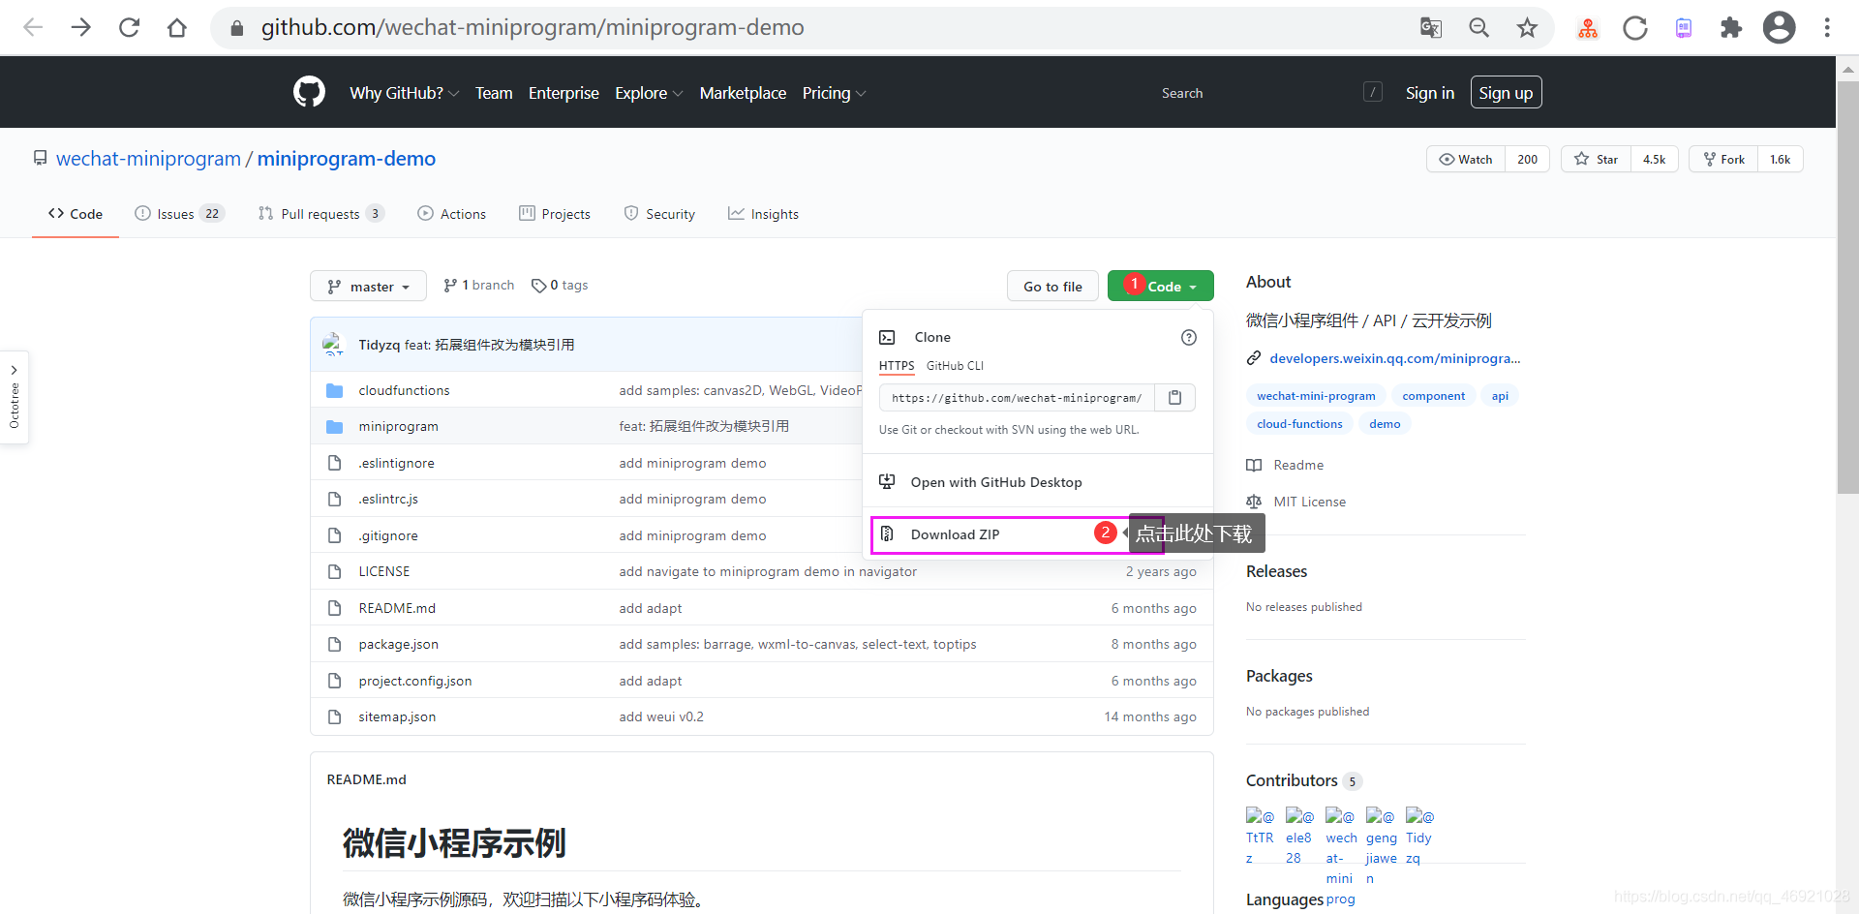Click the cloudfunctions folder icon

pyautogui.click(x=335, y=390)
